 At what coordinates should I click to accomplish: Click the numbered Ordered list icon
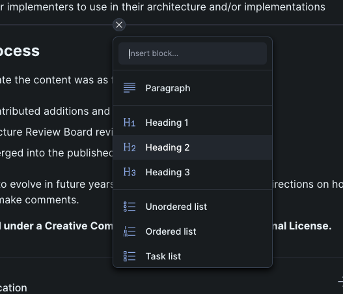coord(130,231)
